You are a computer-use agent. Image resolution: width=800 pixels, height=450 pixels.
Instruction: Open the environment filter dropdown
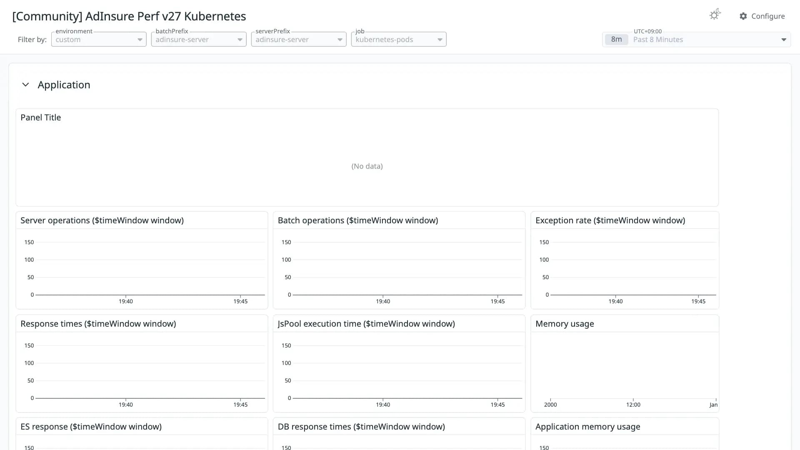click(99, 40)
